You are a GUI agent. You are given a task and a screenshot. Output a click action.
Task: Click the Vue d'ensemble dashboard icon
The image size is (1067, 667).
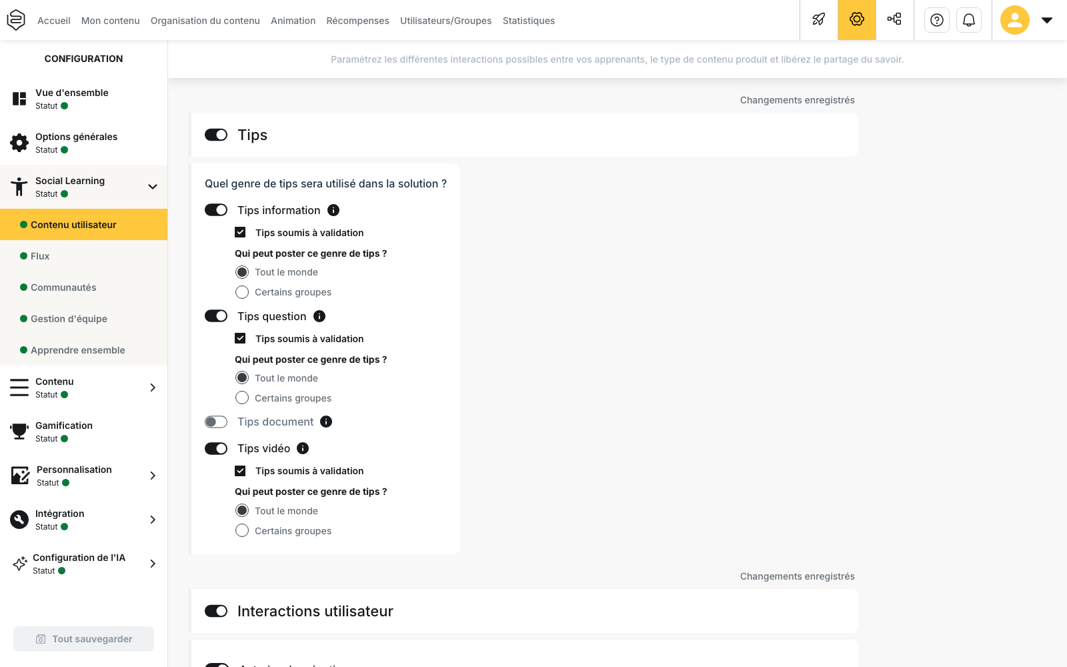pos(19,99)
